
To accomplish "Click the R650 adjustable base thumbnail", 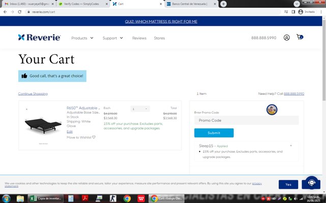I will click(x=43, y=126).
